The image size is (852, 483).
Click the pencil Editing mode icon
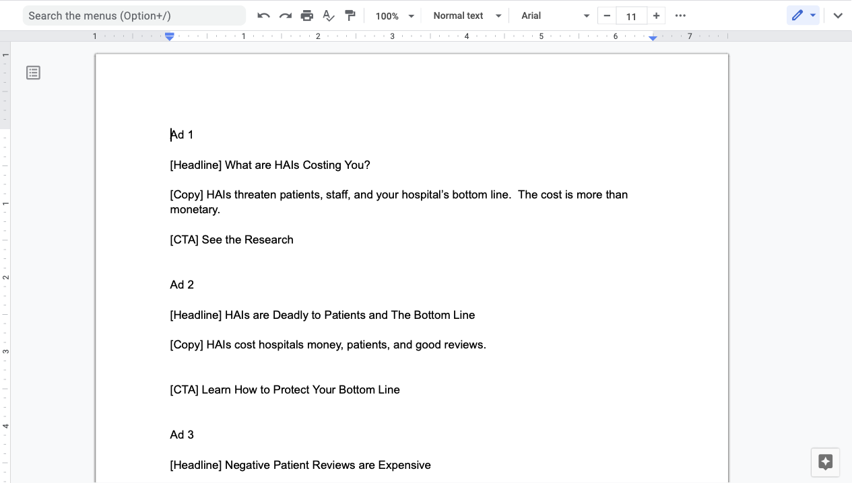point(797,15)
